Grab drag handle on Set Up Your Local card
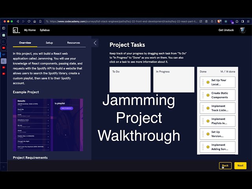The image size is (252, 189). 203,82
